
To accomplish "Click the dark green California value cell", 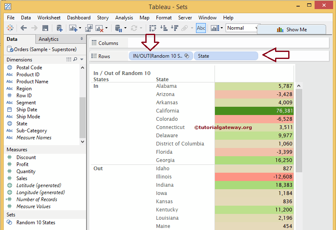I will 254,111.
